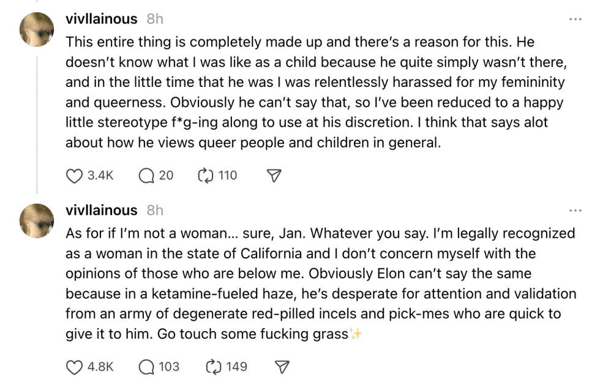
Task: Repost the first post with 110 reposts
Action: tap(204, 176)
